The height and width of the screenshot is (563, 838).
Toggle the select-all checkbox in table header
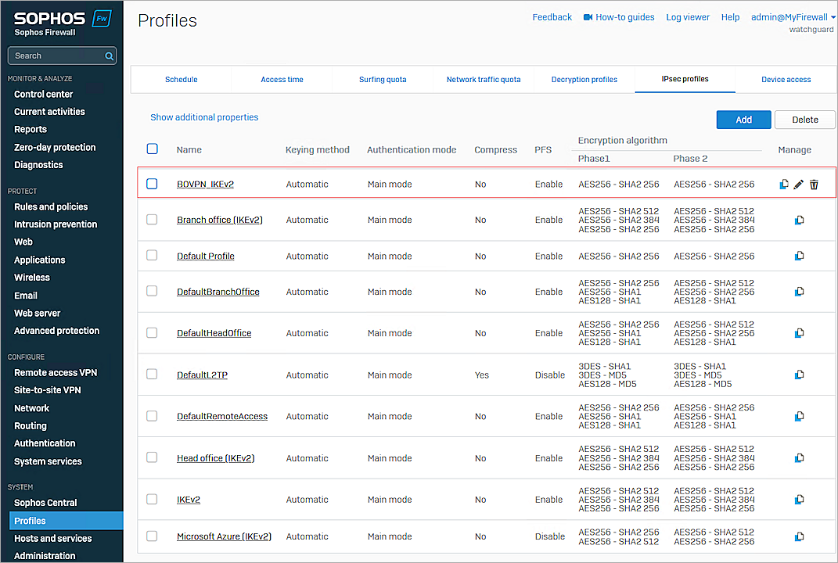(x=153, y=149)
